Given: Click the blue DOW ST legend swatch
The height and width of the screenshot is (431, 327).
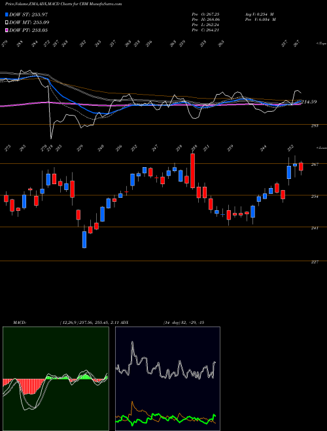Looking at the screenshot, I should (7, 15).
